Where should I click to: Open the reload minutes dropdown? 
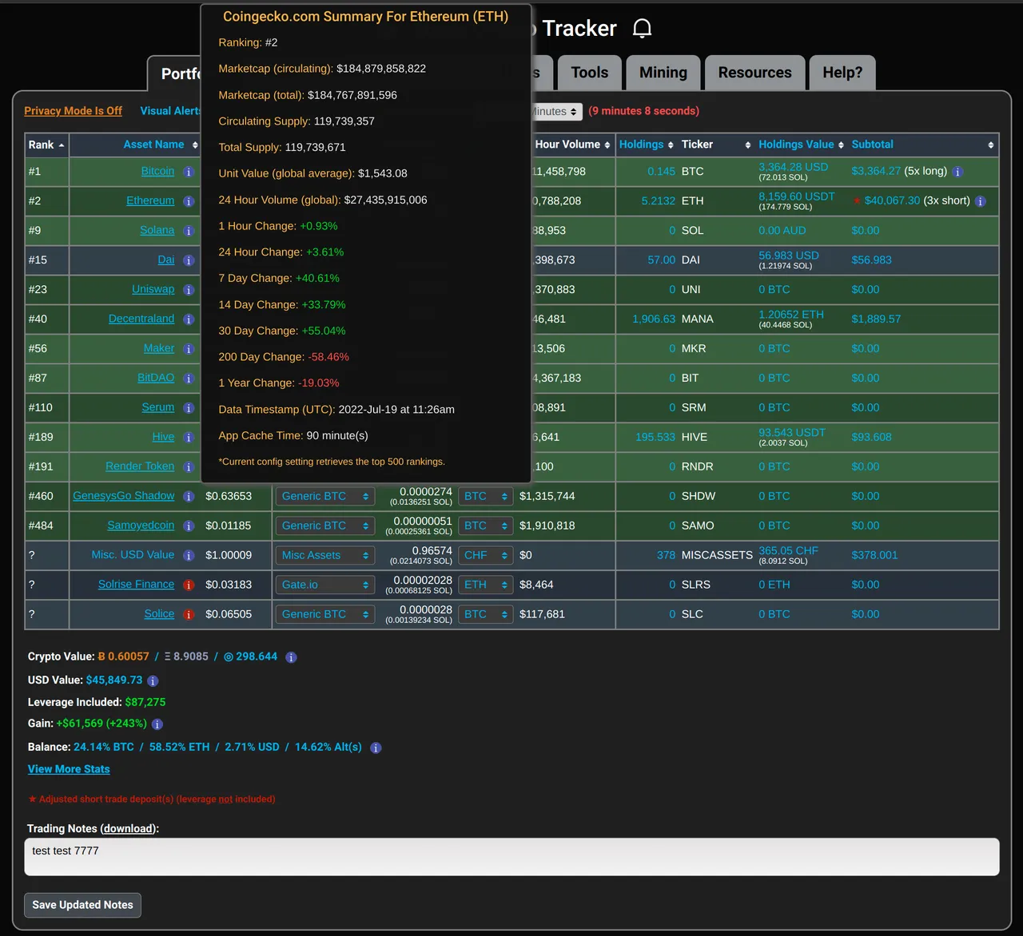click(556, 112)
